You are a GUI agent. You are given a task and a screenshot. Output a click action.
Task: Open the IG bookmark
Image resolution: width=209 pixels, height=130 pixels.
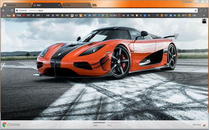coord(139,15)
